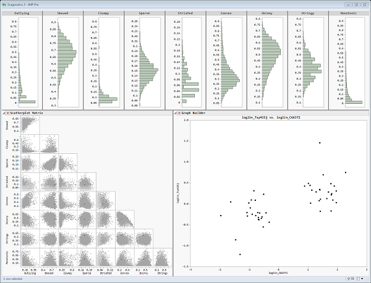
Task: Collapse the Scatterplot Matrix outline section
Action: coord(4,113)
